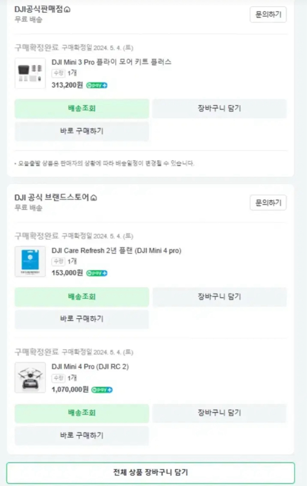
Task: Click 전체 상품 장바구니 담기 at the bottom
Action: pyautogui.click(x=153, y=473)
